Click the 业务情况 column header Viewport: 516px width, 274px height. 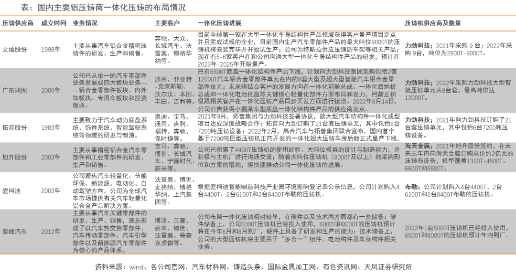pos(85,23)
